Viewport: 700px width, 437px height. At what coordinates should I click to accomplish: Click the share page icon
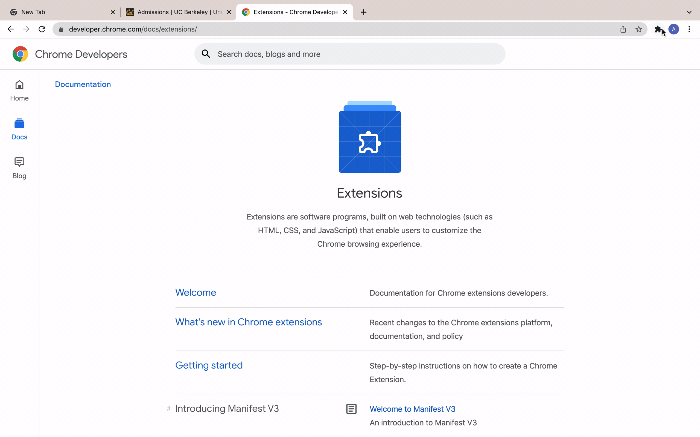click(x=623, y=29)
